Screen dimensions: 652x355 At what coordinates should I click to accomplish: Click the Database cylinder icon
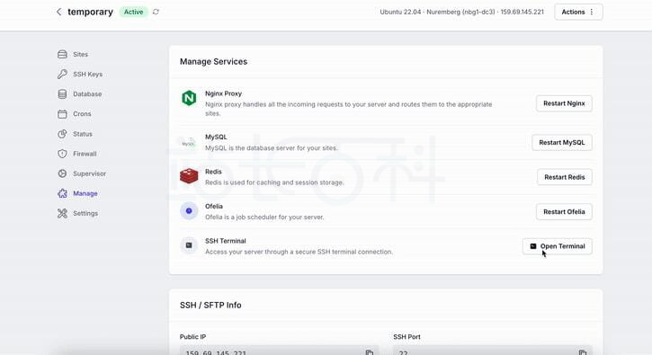(x=62, y=94)
